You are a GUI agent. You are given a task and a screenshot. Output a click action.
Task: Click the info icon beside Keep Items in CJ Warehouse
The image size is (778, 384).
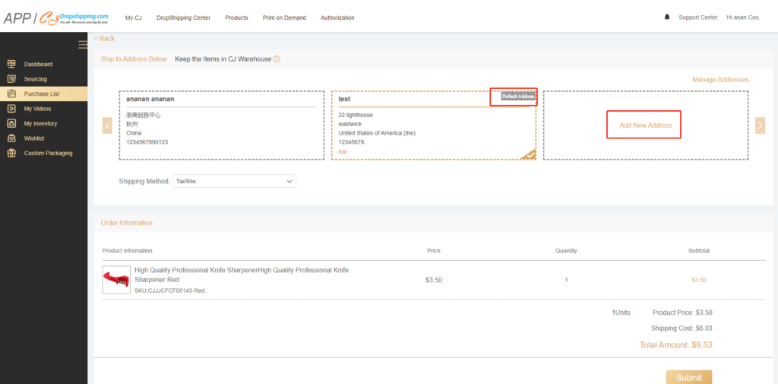click(277, 59)
